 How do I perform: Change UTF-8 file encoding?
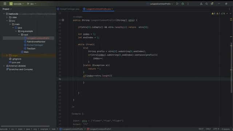click(216, 129)
